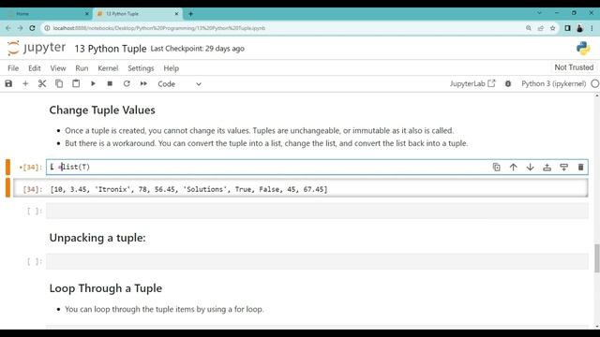Image resolution: width=600 pixels, height=337 pixels.
Task: Open a new browser tab
Action: [x=190, y=14]
